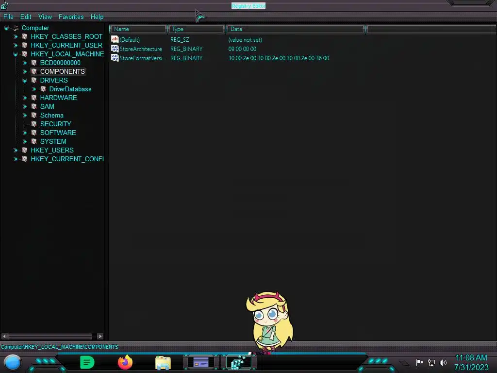Viewport: 497px width, 373px height.
Task: Expand SAM key arrow
Action: (x=24, y=106)
